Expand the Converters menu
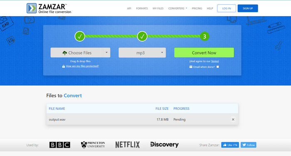This screenshot has width=291, height=156. [178, 8]
